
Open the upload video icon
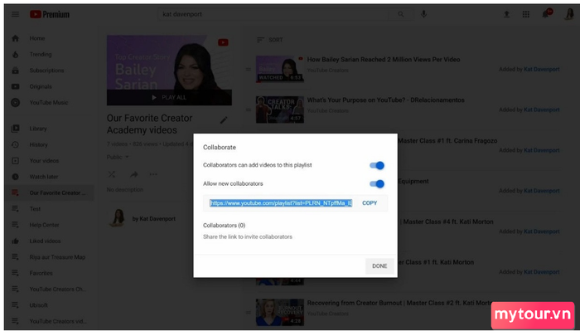point(506,14)
